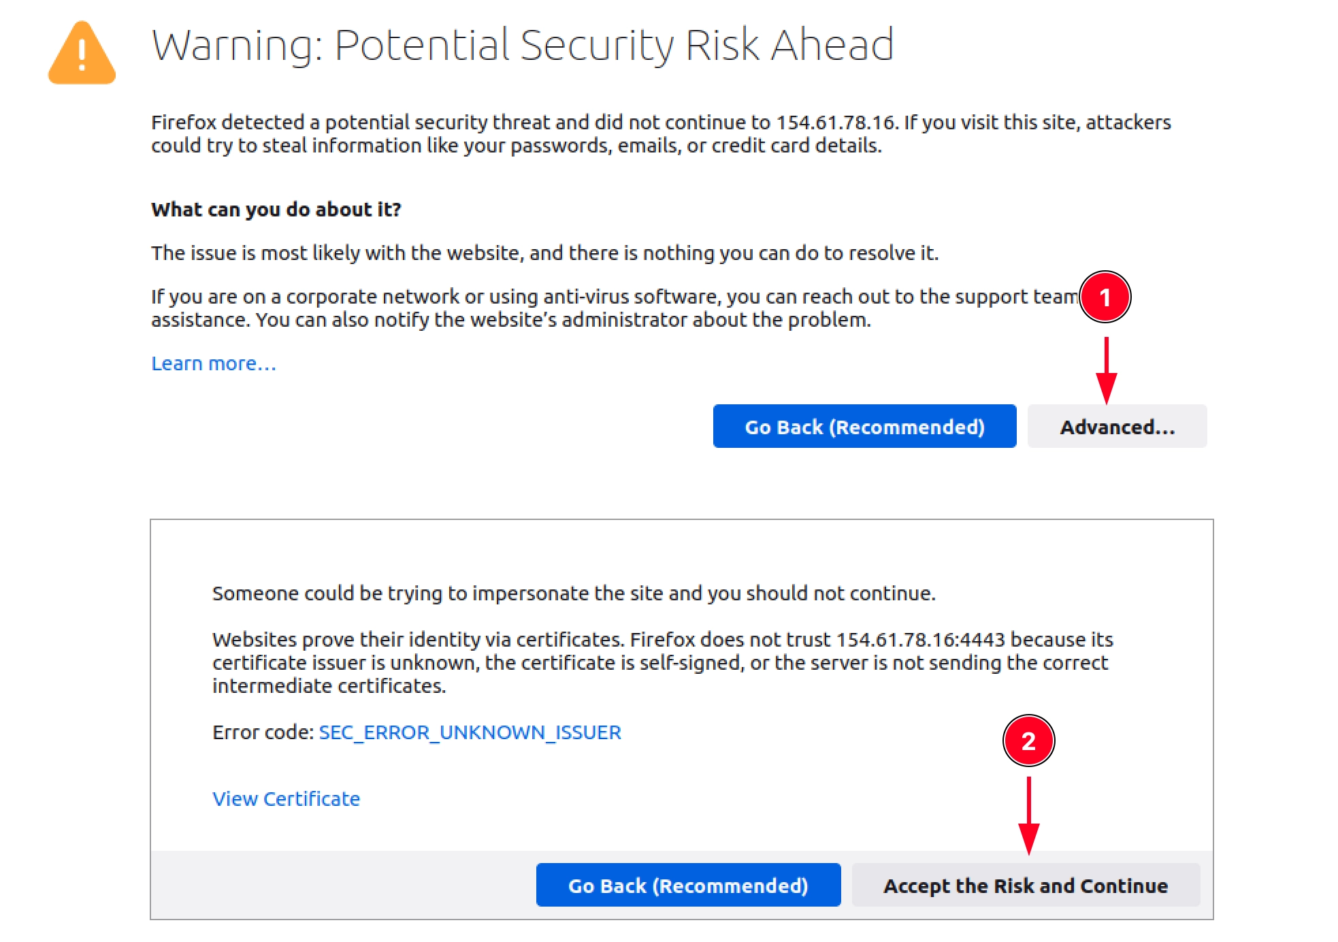The height and width of the screenshot is (942, 1338).
Task: Choose Accept the Risk and Continue
Action: tap(1026, 885)
